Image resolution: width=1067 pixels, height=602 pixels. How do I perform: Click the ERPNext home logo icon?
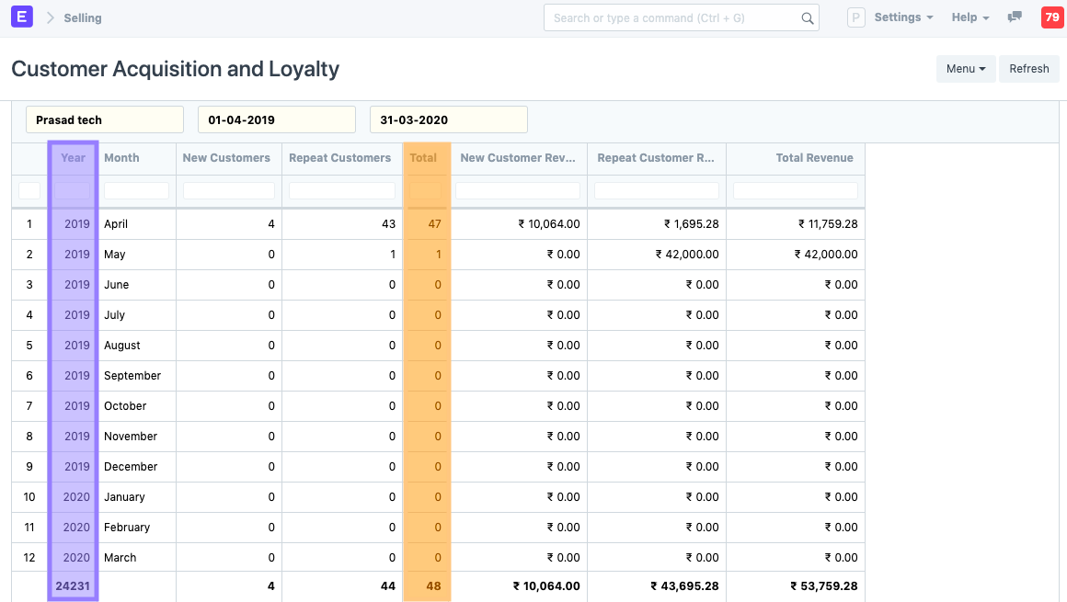22,17
